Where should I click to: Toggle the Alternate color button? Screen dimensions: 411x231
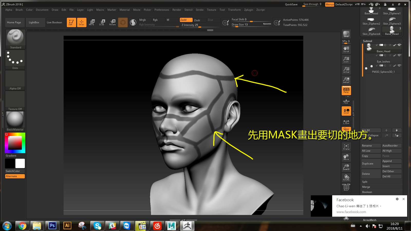tap(15, 176)
